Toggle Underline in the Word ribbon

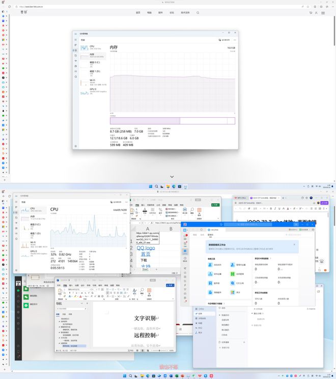[76, 293]
